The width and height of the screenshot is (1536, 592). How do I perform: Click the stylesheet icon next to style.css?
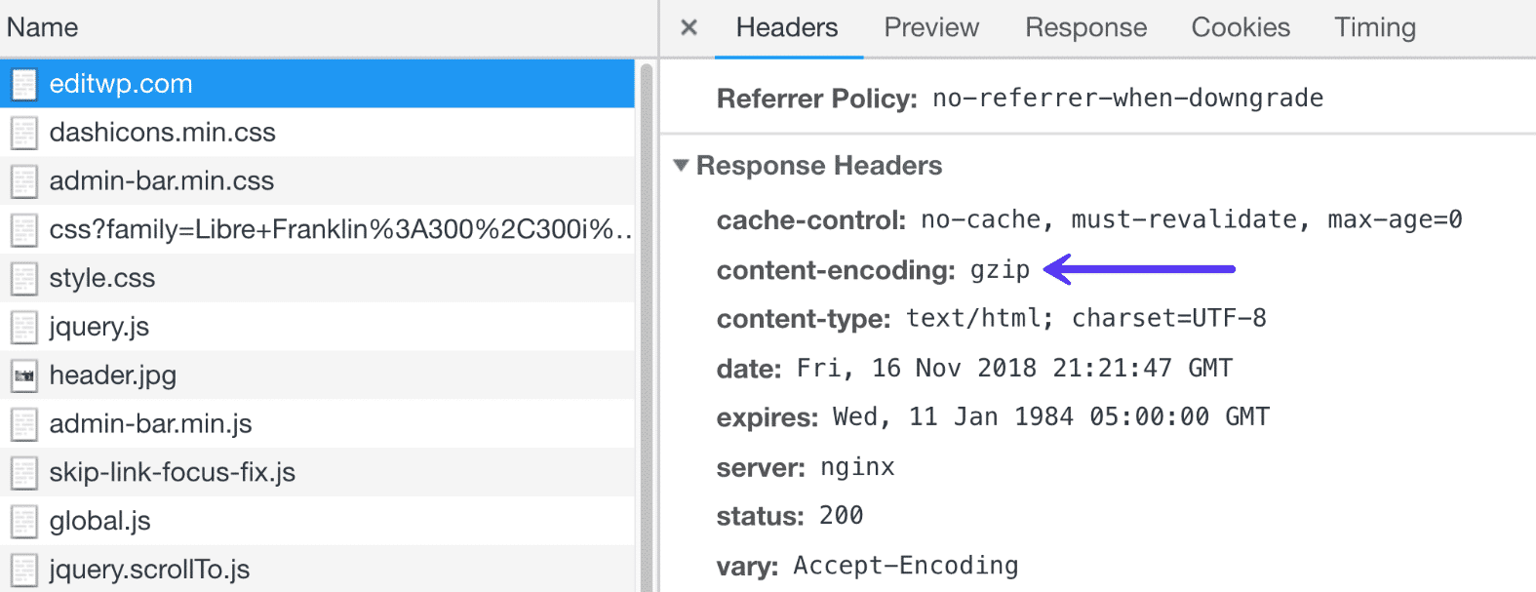click(24, 278)
